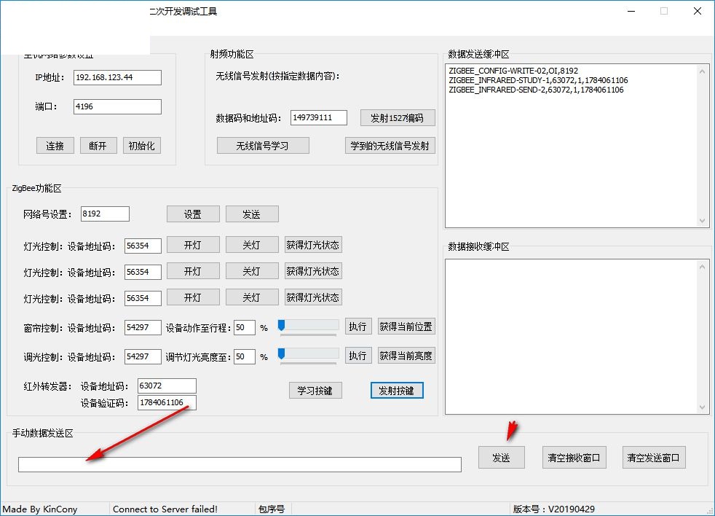The width and height of the screenshot is (715, 516).
Task: Click 发送 in the manual data send area
Action: click(501, 457)
